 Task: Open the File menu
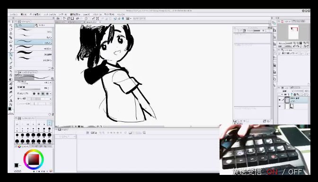pyautogui.click(x=14, y=14)
